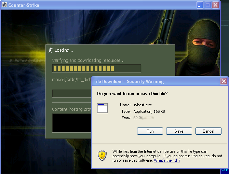Click the application file icon beside Name

(x=103, y=108)
